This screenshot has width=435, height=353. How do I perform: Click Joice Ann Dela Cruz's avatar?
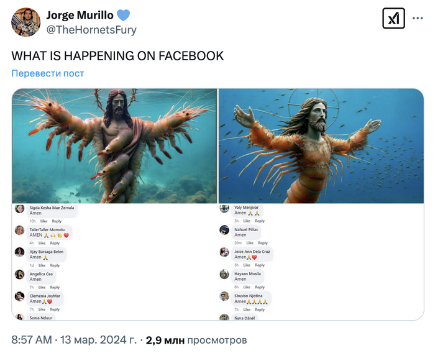pyautogui.click(x=224, y=252)
